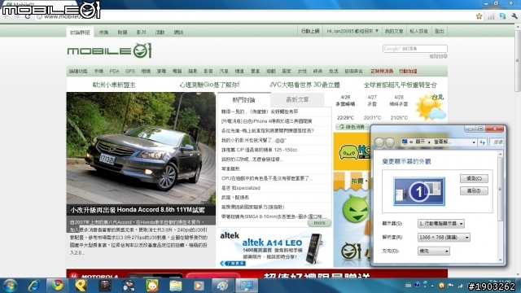Click the 4/27 weather forecast entry
521x293 pixels.
(372, 107)
